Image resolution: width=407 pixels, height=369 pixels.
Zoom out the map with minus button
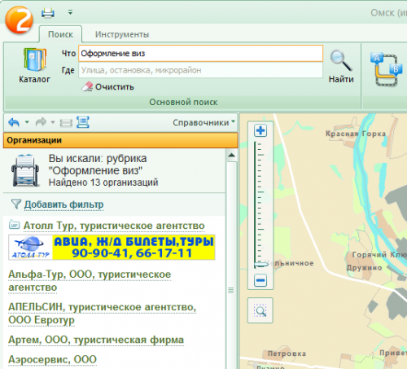[x=260, y=280]
